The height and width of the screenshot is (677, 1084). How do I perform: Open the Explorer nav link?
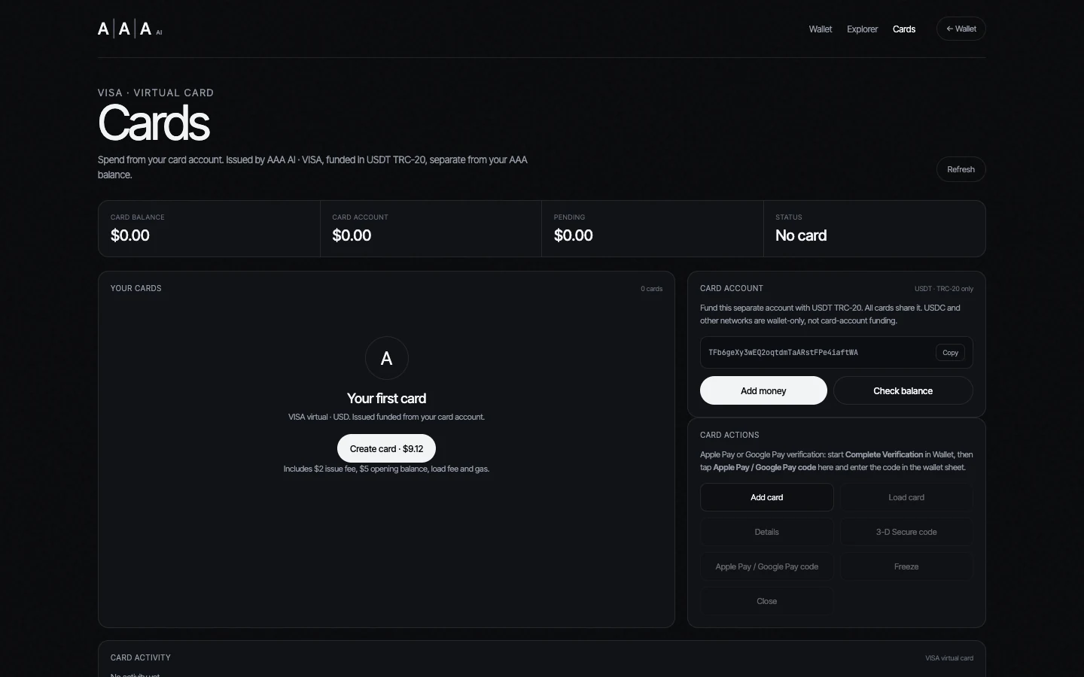click(862, 29)
